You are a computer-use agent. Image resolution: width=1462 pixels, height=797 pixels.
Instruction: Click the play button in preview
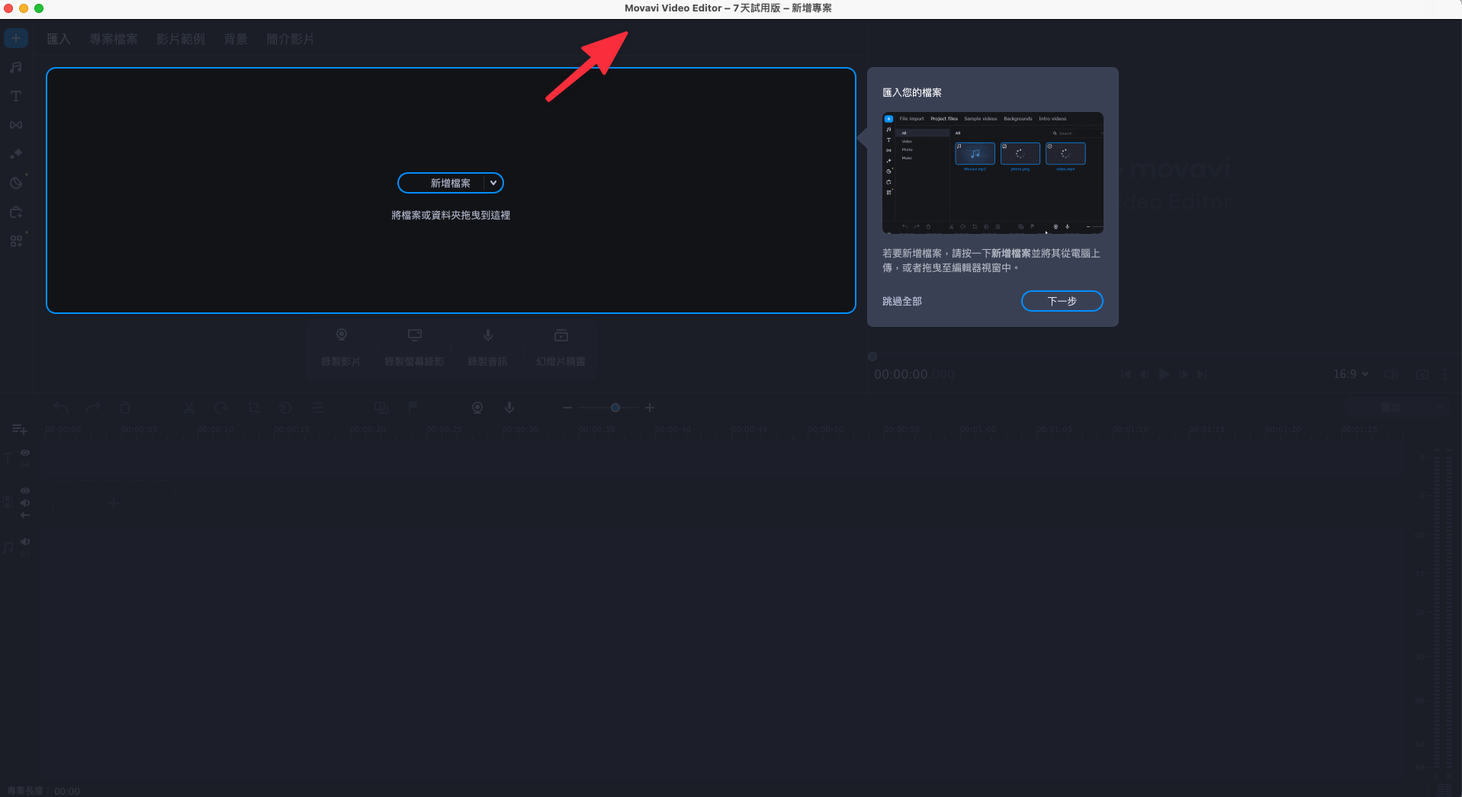(x=1164, y=374)
